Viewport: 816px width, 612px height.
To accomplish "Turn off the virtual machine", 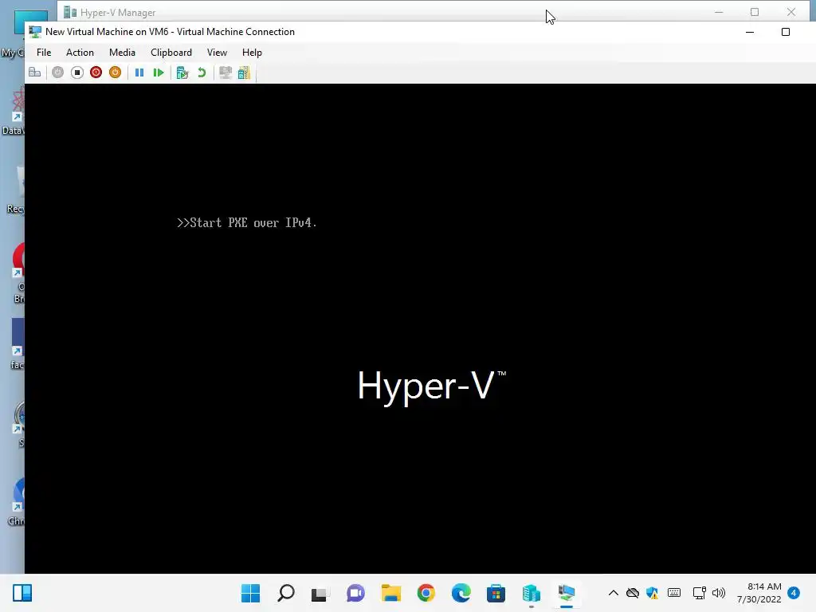I will (x=77, y=73).
